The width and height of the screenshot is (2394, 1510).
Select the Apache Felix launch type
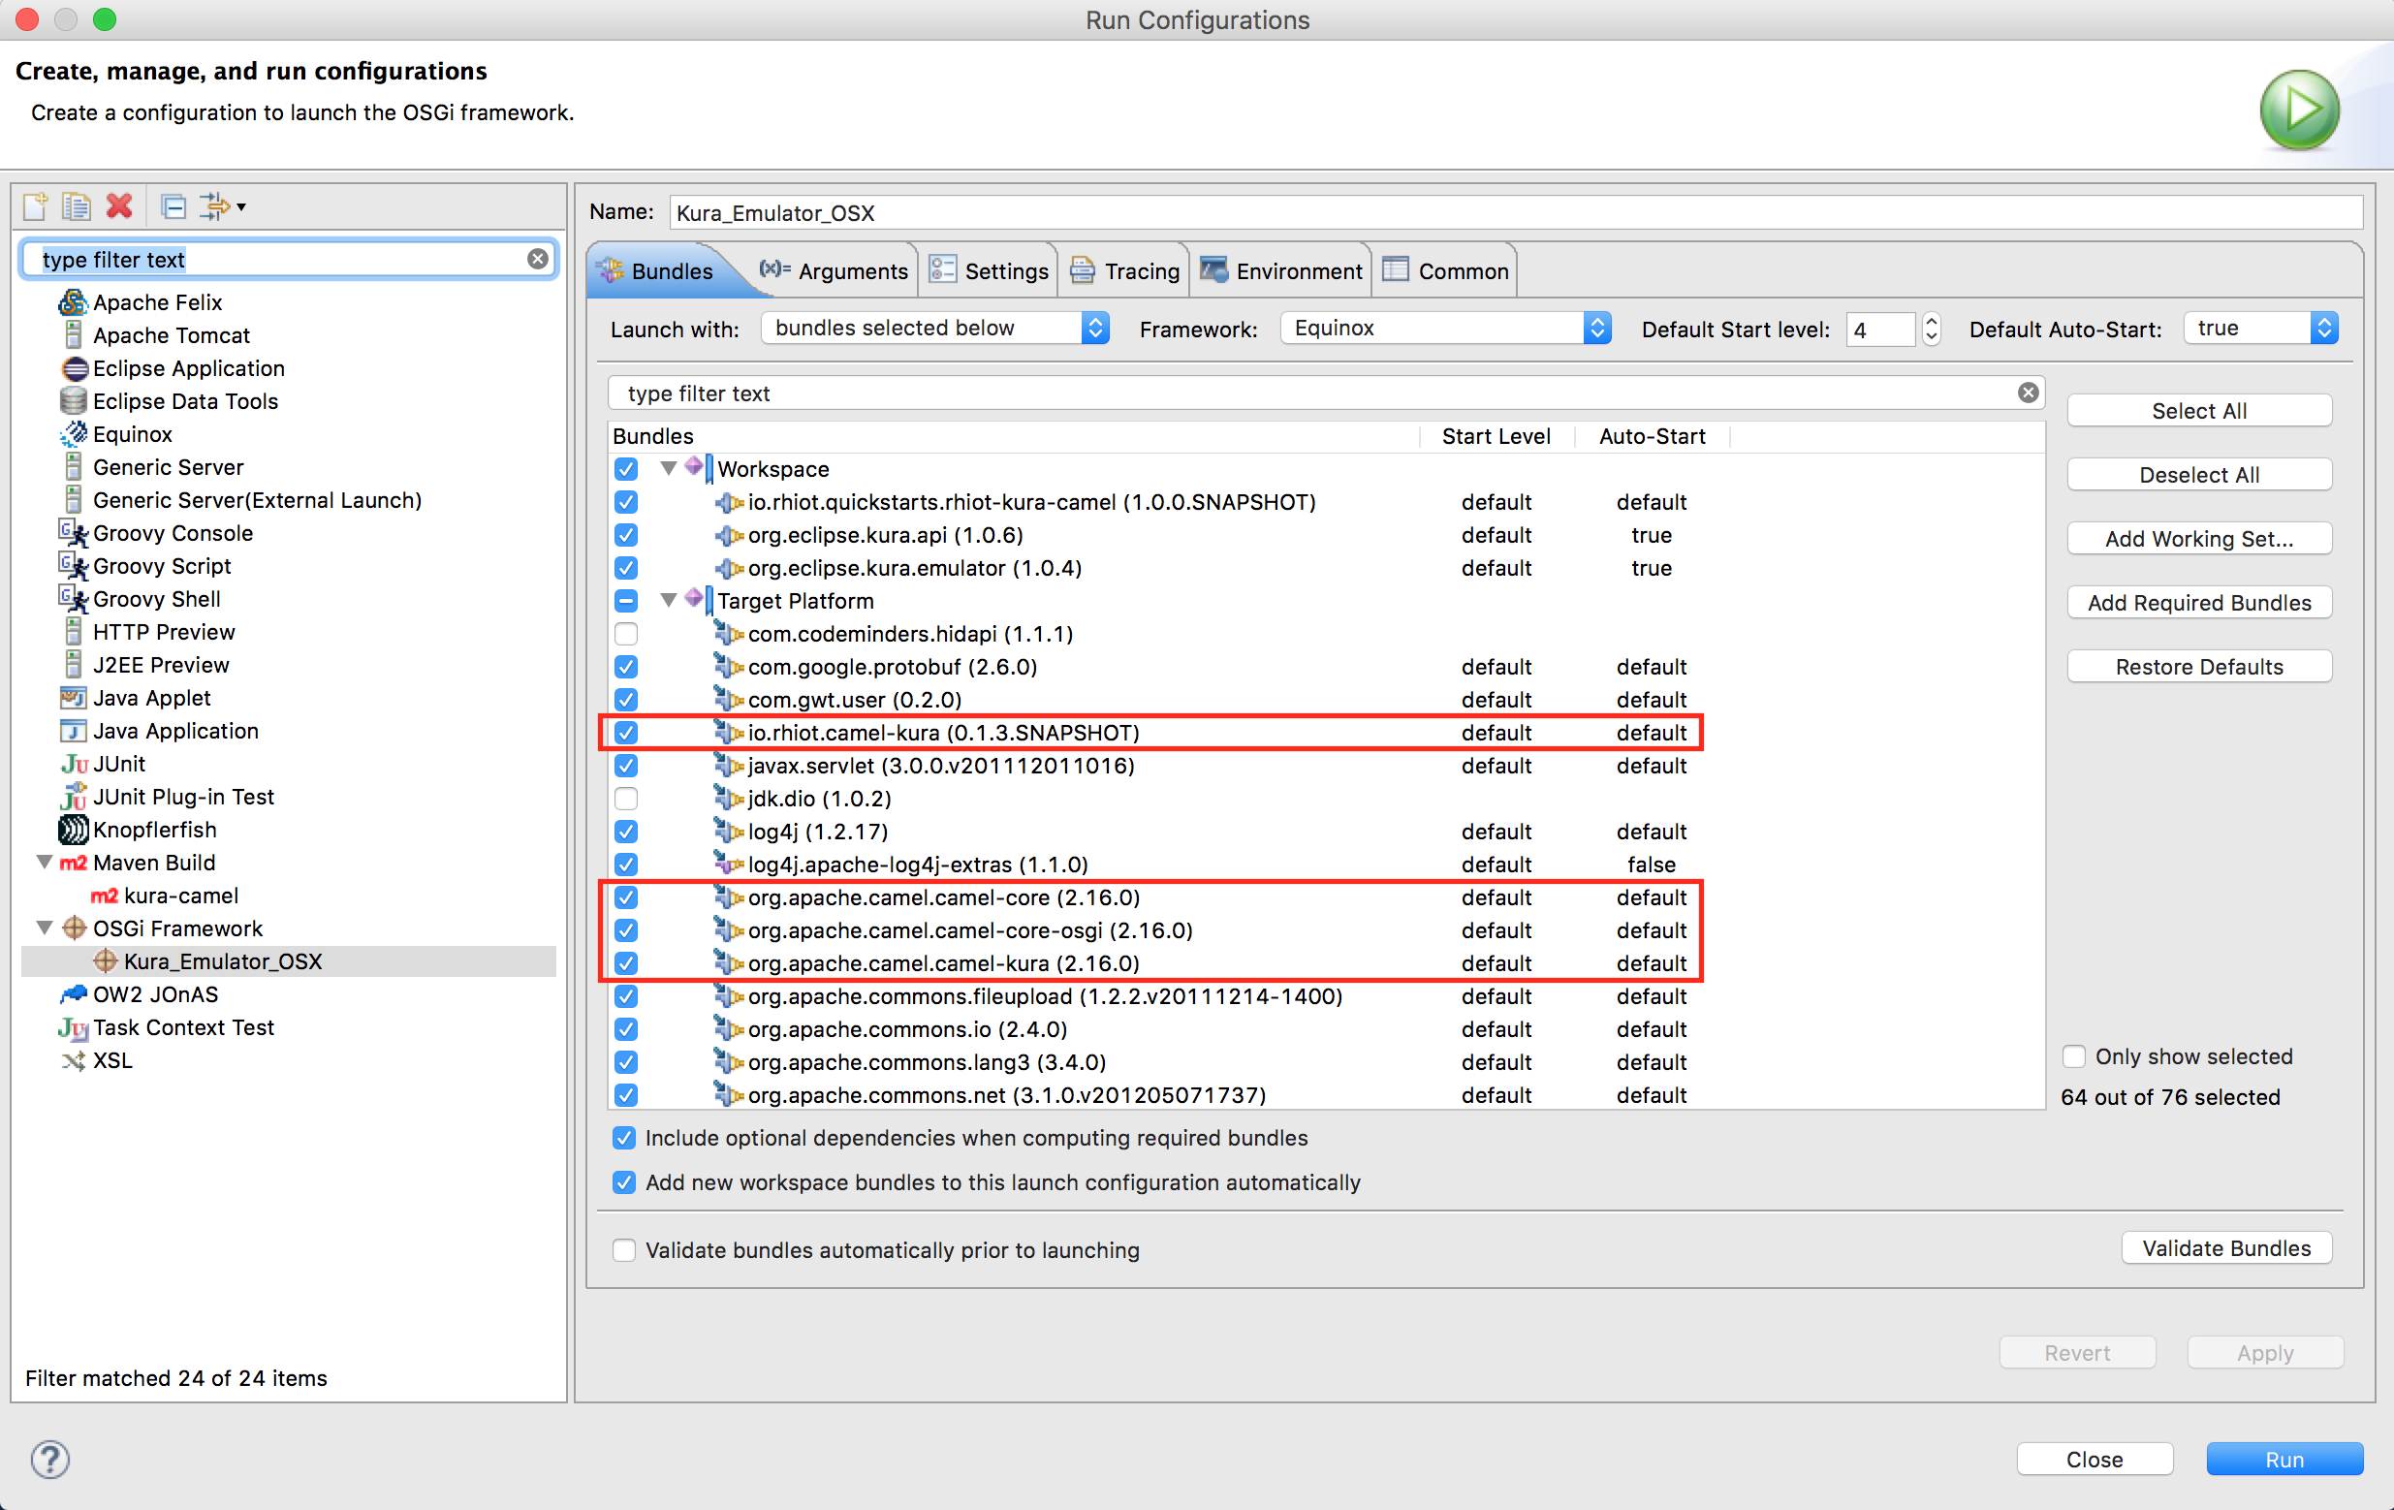click(x=157, y=302)
